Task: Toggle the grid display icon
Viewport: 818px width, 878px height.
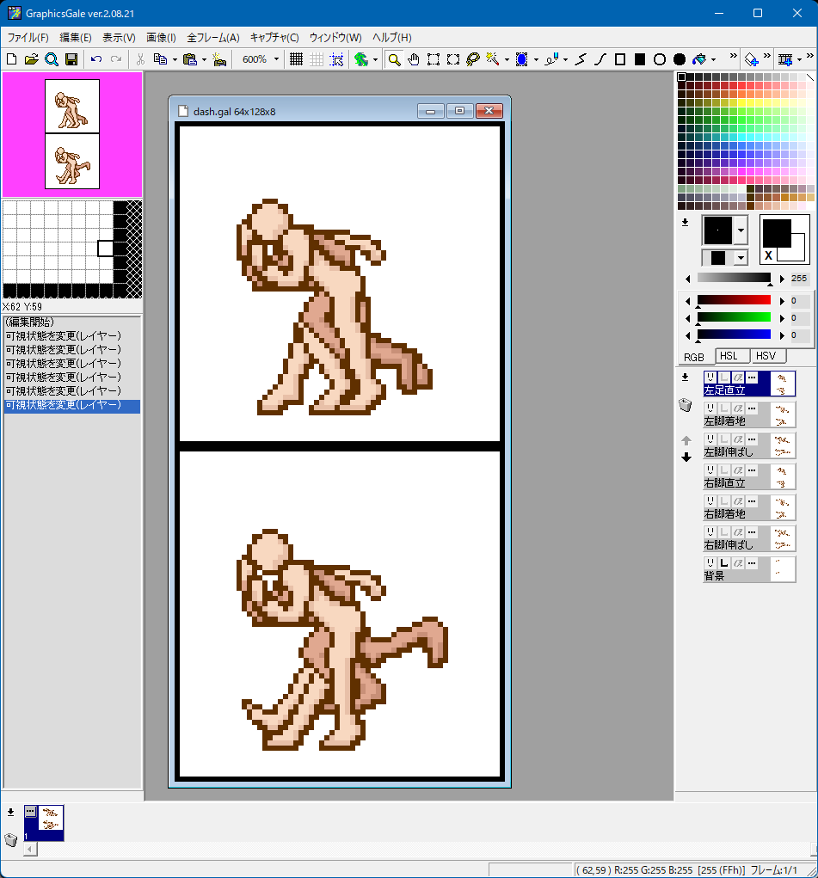Action: (x=297, y=59)
